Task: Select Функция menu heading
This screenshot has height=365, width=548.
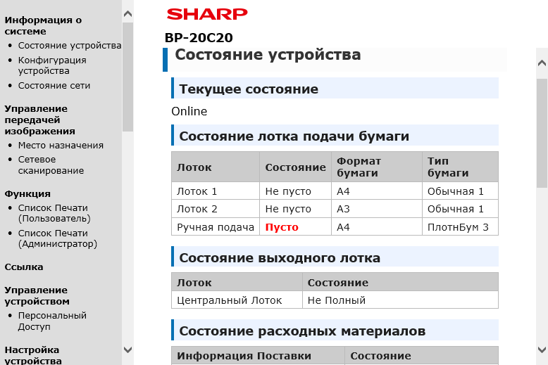Action: (27, 193)
